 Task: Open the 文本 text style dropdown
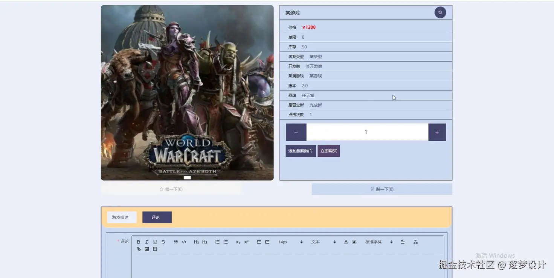point(323,242)
